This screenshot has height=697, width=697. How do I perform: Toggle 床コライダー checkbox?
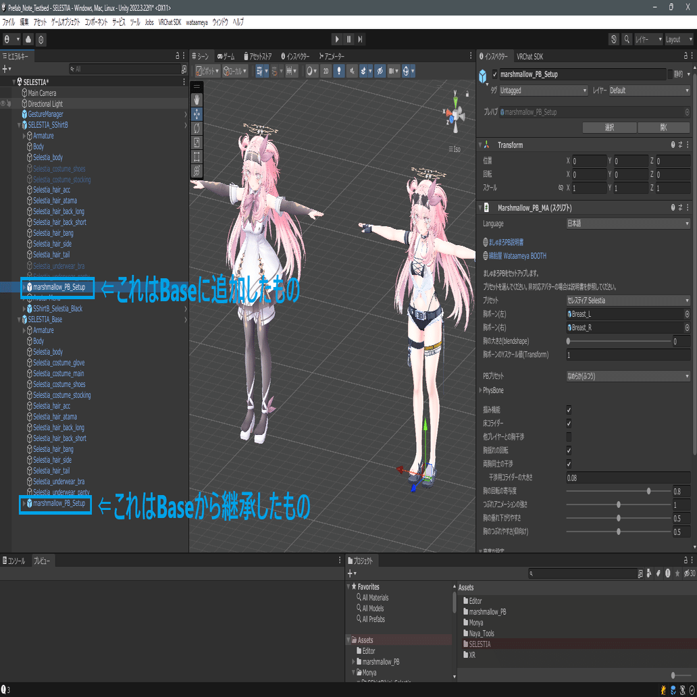point(569,423)
